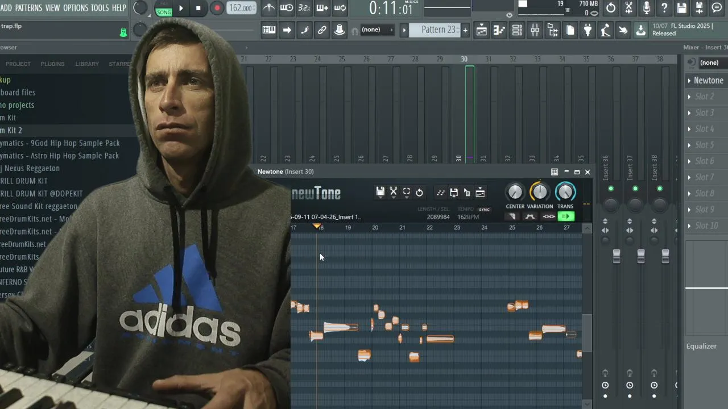
Task: Click the Play transport button
Action: point(181,8)
